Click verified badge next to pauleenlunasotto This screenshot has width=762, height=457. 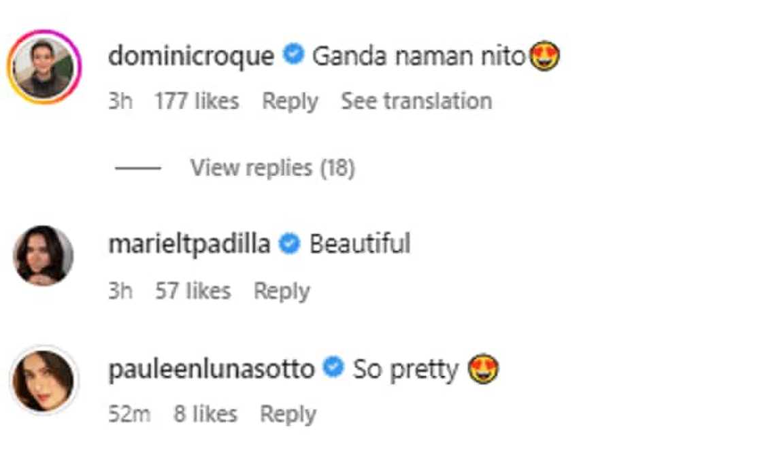point(333,369)
